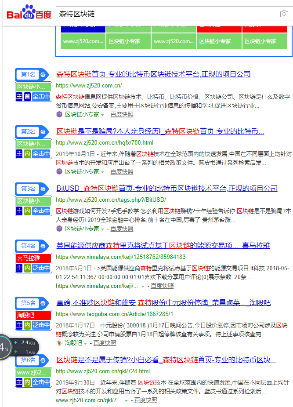Open first result title 森特区块链首页
Screen dimensions: 293x407
[x=153, y=74]
